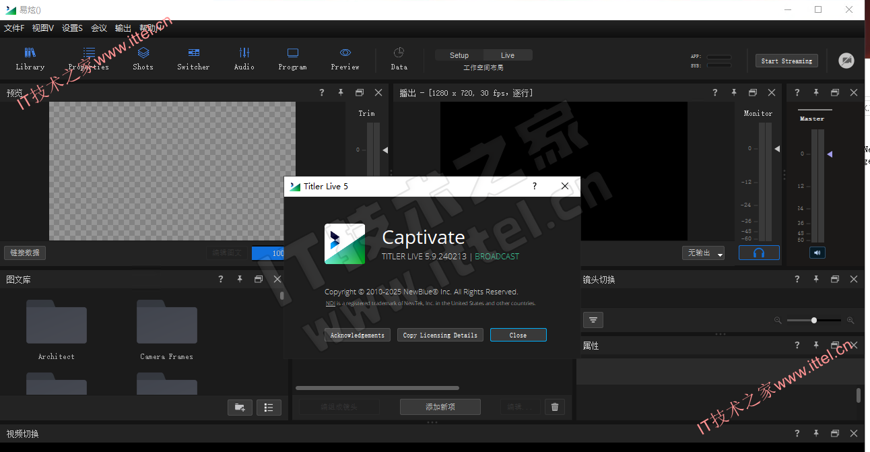Open the 帮助 menu
The height and width of the screenshot is (452, 870).
pos(149,28)
